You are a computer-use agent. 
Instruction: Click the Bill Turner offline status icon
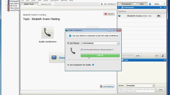tap(8, 6)
